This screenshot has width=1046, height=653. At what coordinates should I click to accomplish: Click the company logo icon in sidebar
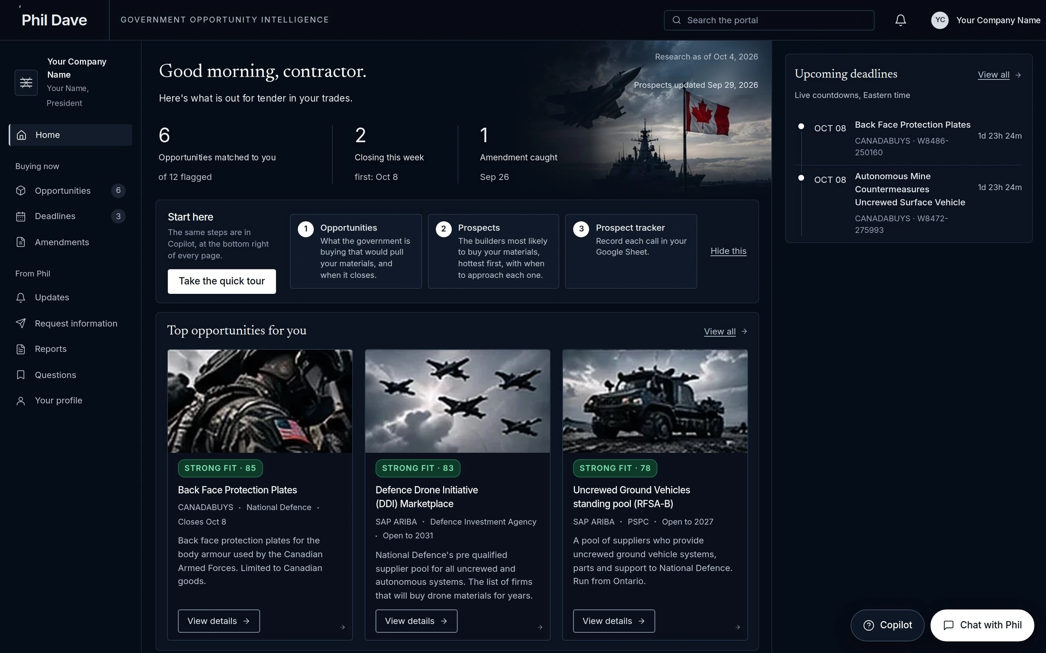pos(26,82)
